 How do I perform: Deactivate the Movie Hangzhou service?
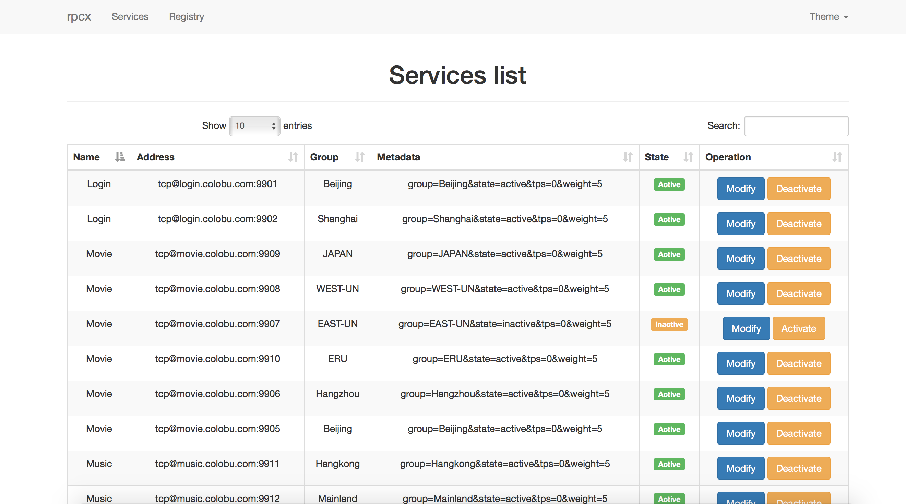798,398
